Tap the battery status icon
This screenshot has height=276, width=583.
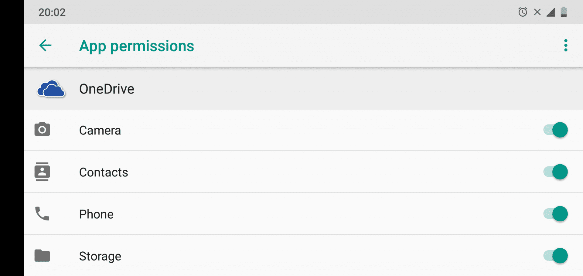pos(564,12)
